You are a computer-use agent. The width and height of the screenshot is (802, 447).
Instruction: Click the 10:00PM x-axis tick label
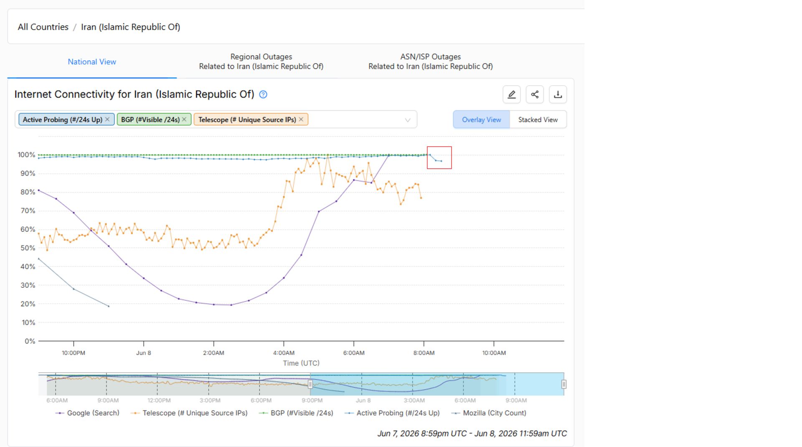[74, 353]
